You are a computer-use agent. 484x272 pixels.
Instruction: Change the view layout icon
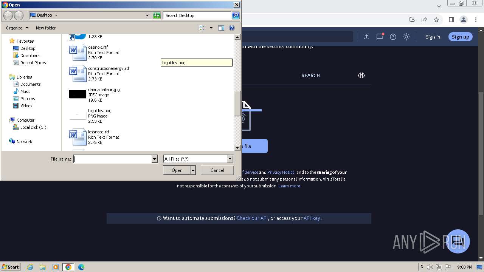click(x=202, y=28)
